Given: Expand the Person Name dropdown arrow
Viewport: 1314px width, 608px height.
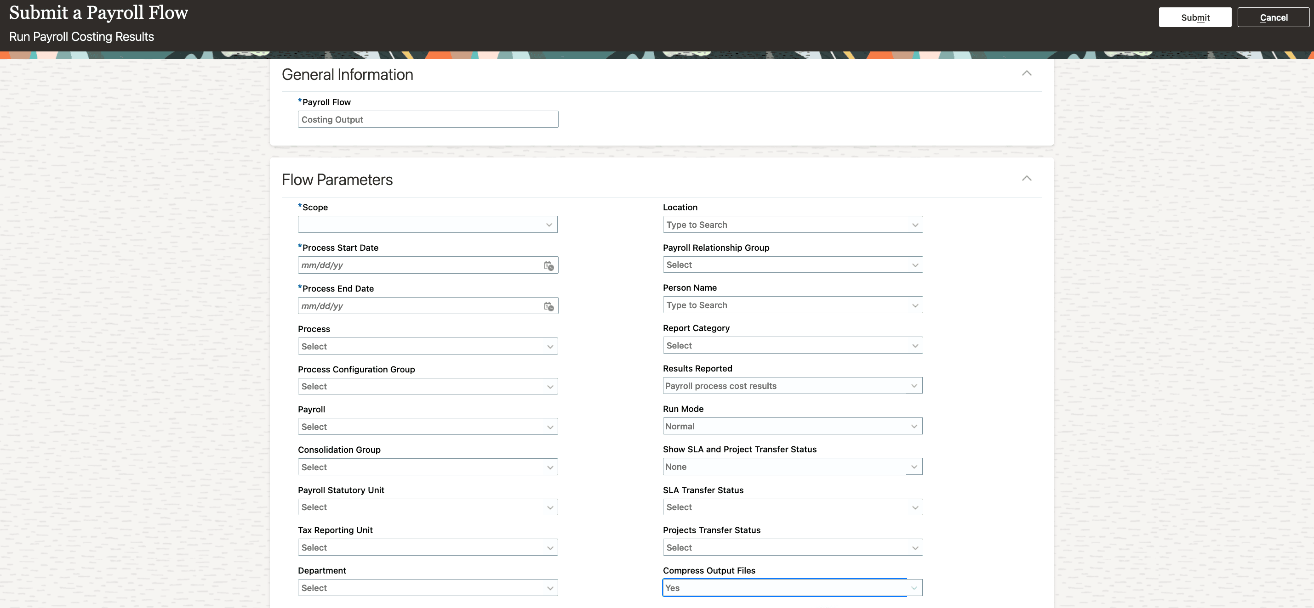Looking at the screenshot, I should 914,305.
